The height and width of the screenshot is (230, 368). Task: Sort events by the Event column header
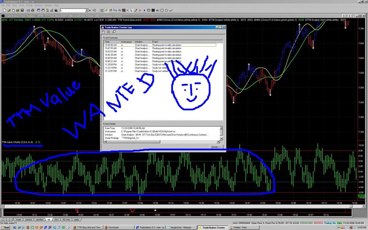184,42
